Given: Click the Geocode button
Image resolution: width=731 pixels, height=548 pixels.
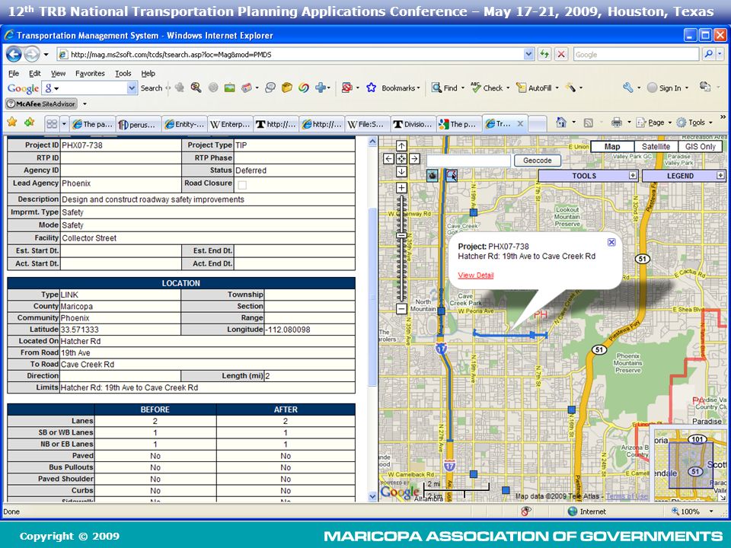Looking at the screenshot, I should point(537,161).
